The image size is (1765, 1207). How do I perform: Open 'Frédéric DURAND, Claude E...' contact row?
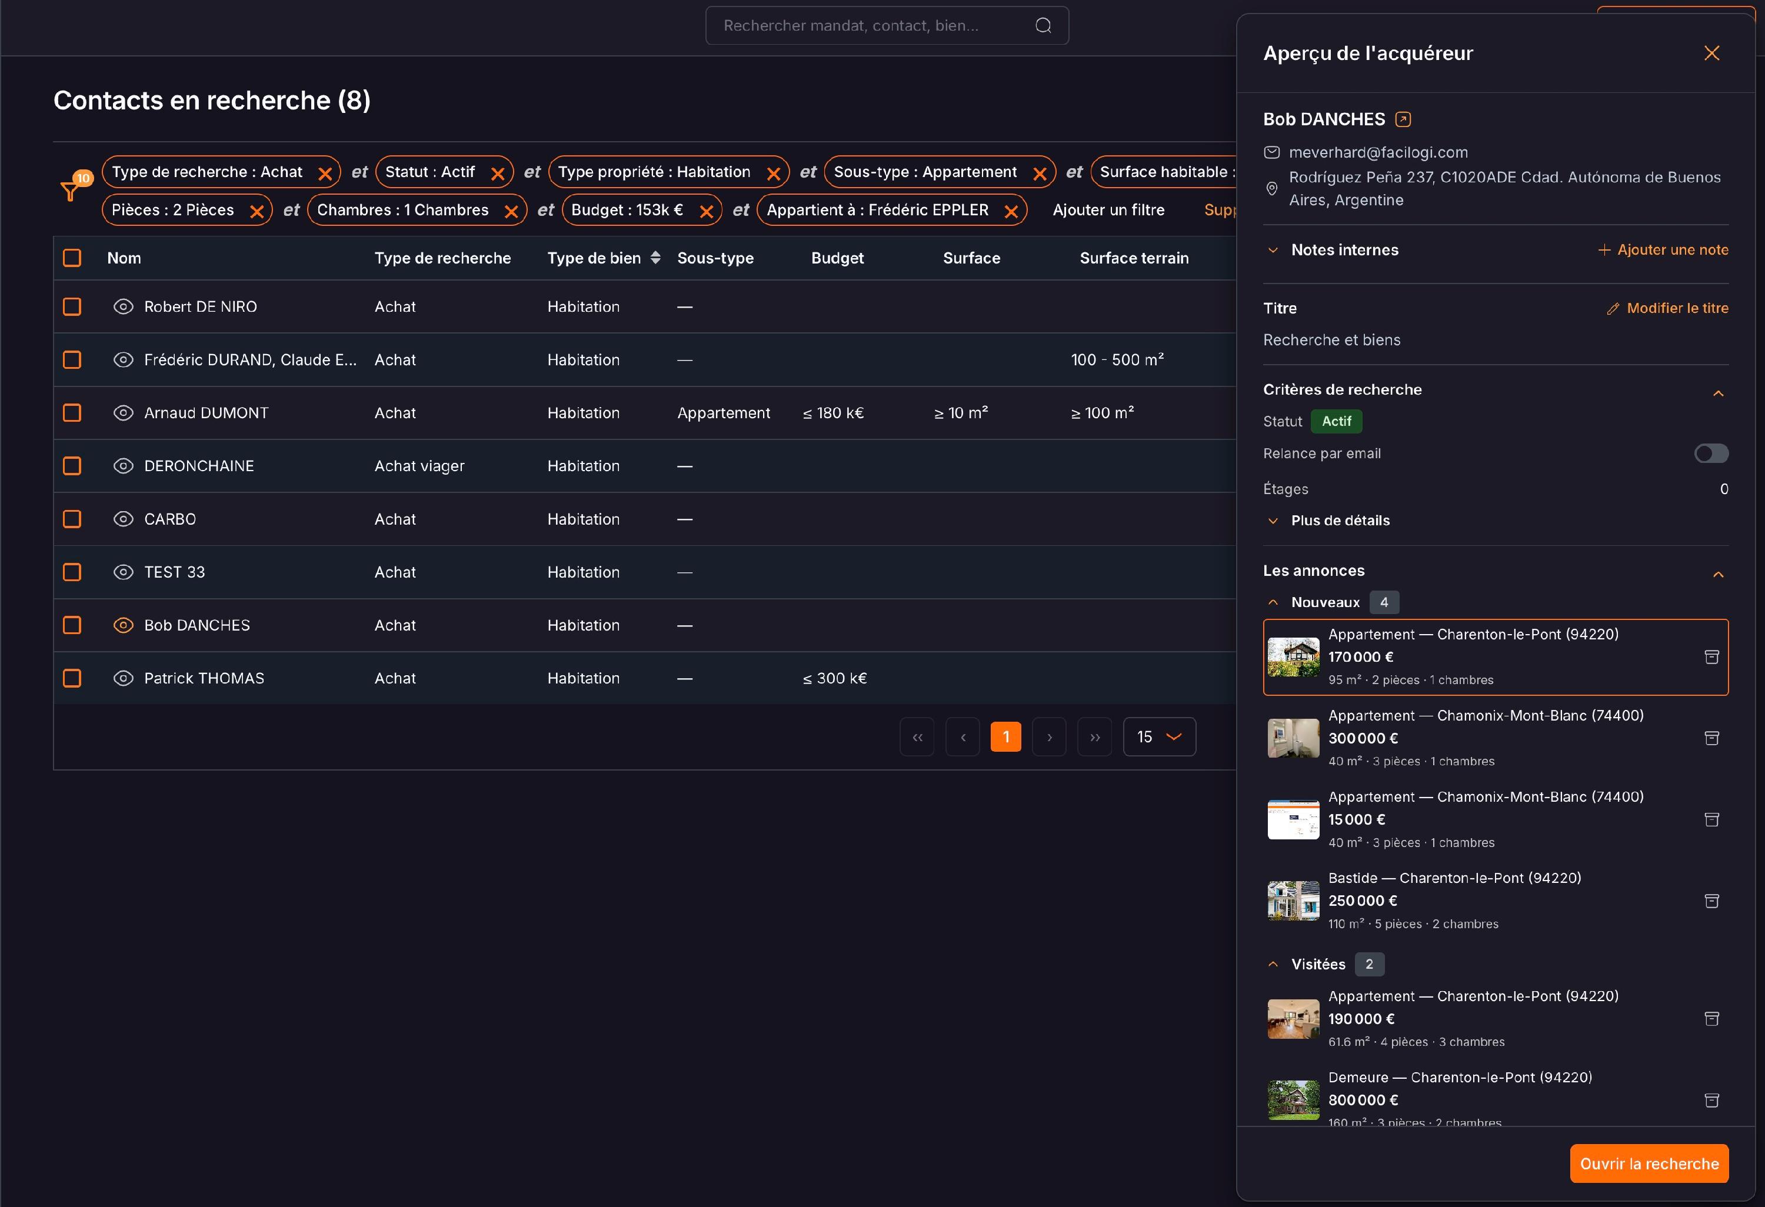(x=251, y=360)
